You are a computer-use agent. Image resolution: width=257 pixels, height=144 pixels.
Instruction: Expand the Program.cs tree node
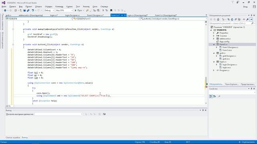coord(214,70)
